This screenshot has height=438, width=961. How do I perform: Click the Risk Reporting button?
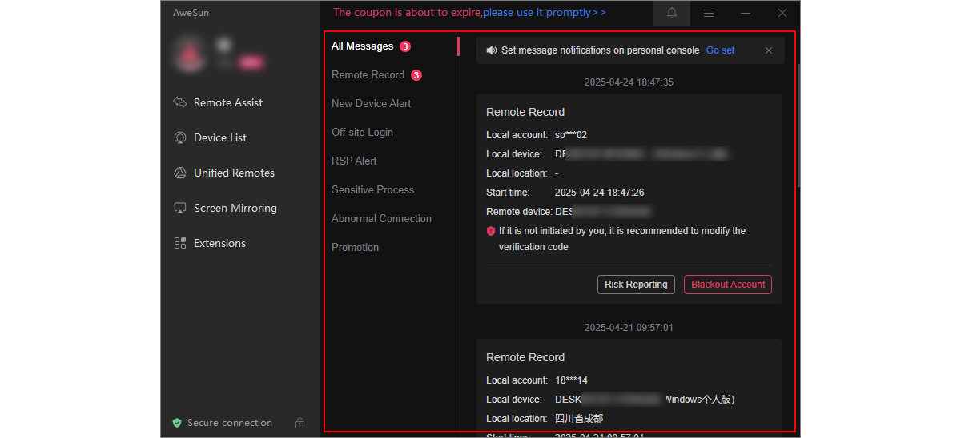tap(636, 285)
